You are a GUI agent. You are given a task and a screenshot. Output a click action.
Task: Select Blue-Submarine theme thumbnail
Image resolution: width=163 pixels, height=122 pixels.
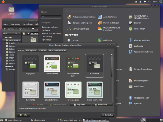(52, 90)
